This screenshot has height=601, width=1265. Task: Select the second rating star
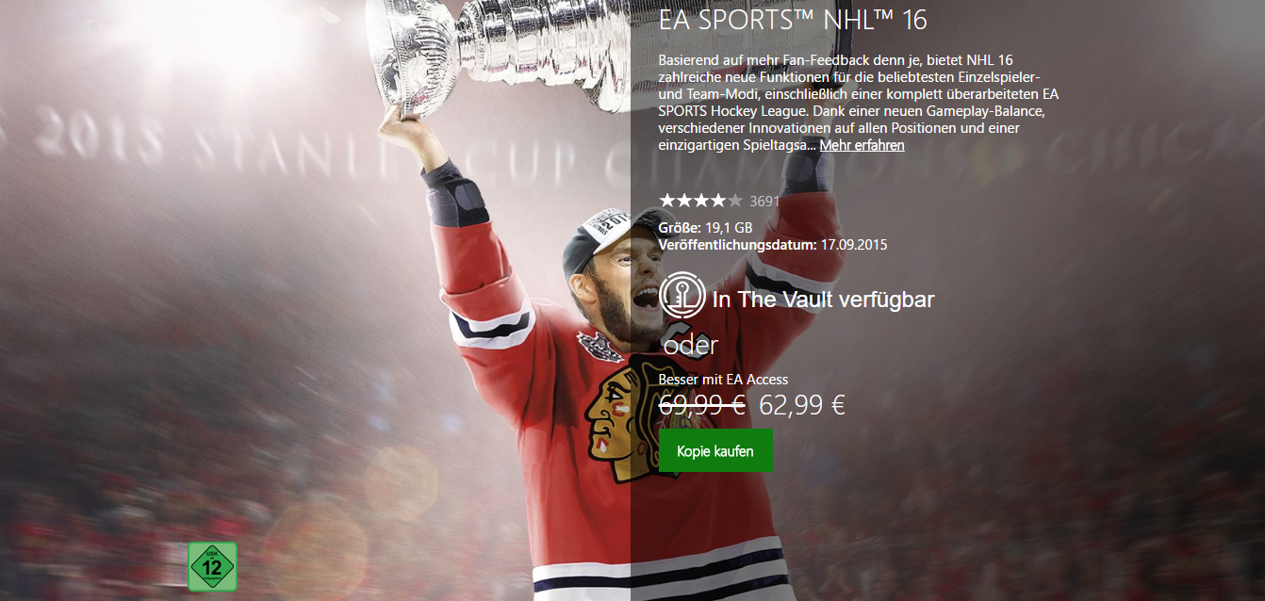click(684, 200)
